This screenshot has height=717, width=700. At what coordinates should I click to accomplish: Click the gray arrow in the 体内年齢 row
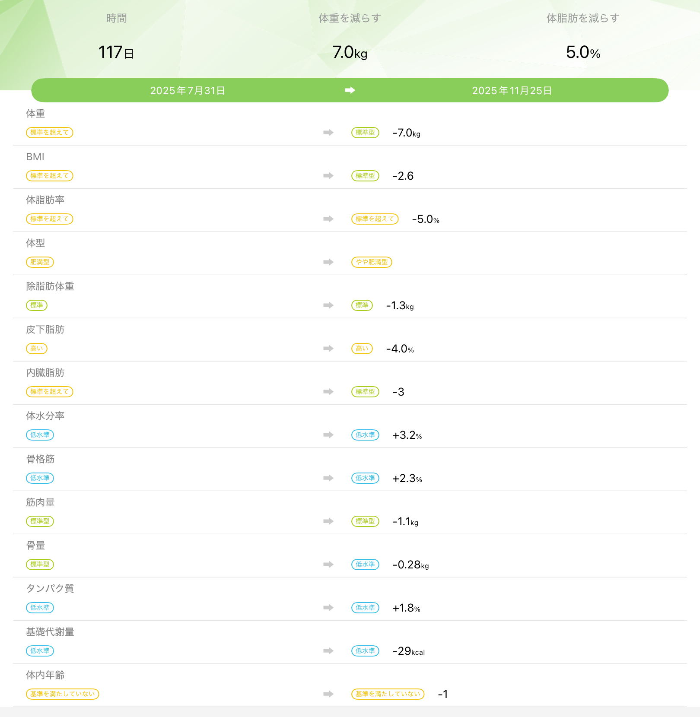pyautogui.click(x=328, y=694)
